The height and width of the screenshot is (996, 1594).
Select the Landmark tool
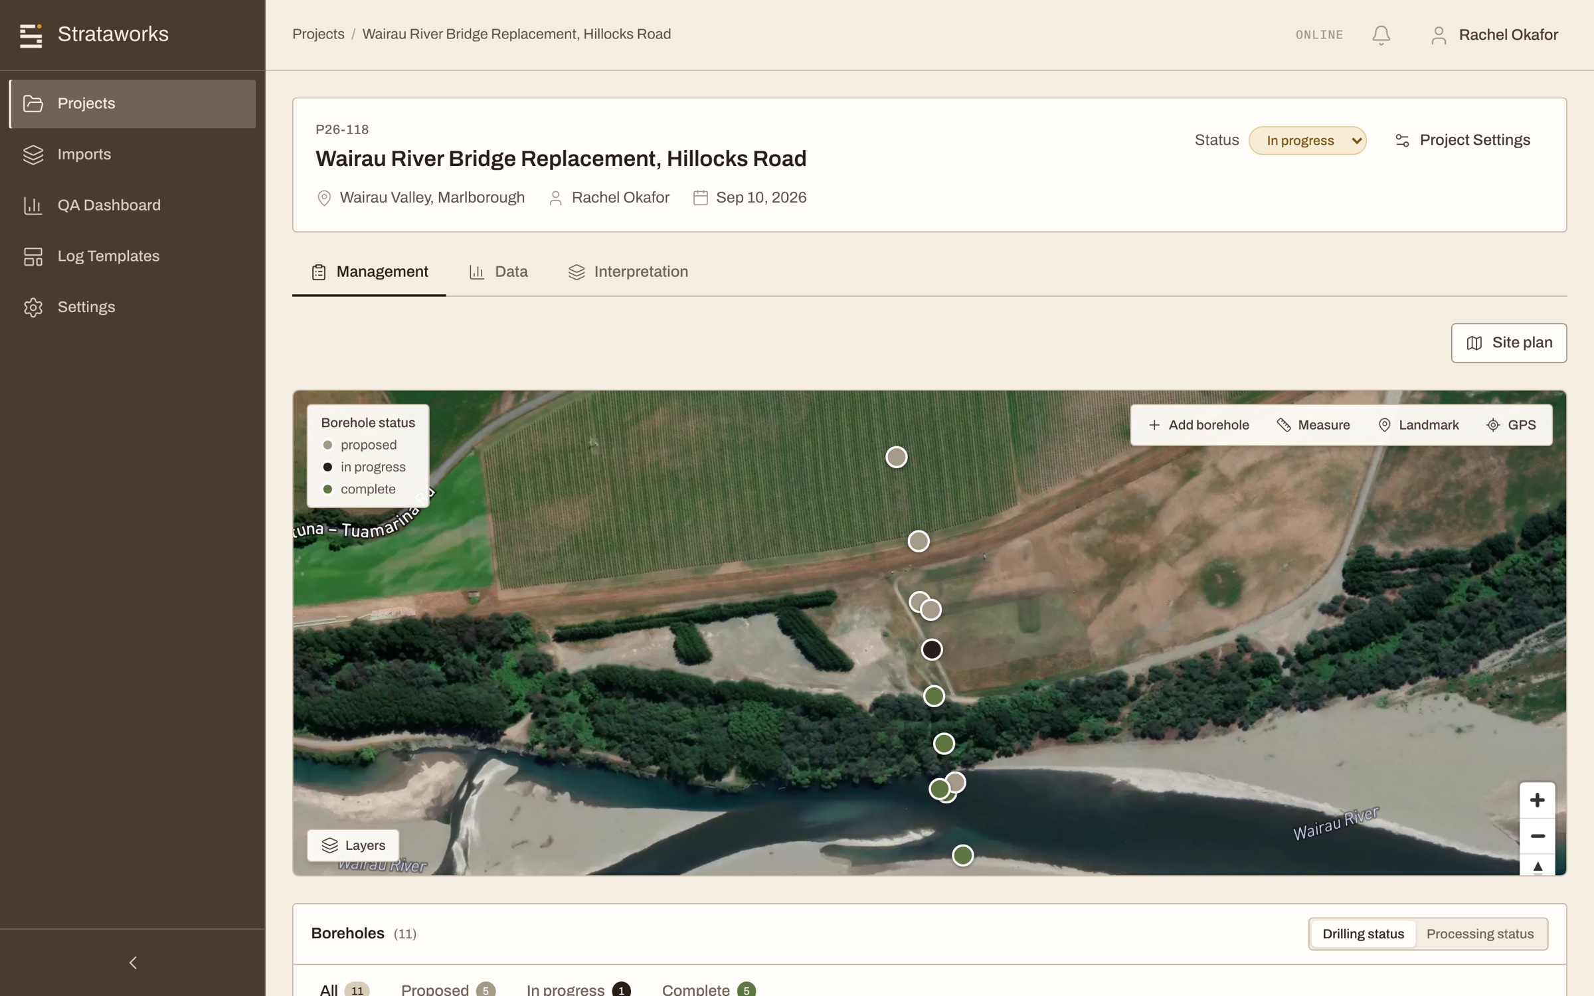1419,426
